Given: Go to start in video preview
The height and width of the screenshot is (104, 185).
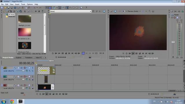Looking at the screenshot, I should click(x=143, y=53).
